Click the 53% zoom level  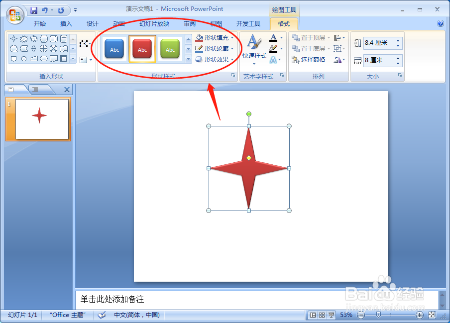tap(346, 315)
